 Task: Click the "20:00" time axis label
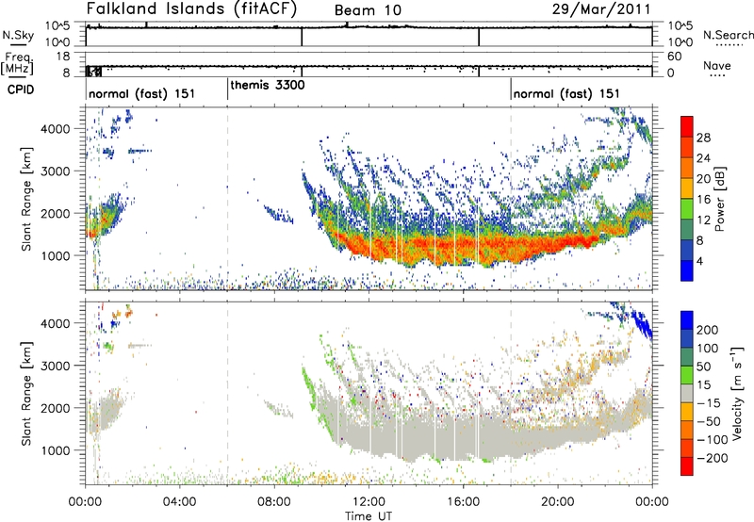tap(558, 502)
